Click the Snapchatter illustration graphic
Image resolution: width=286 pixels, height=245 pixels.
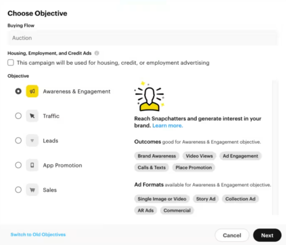pos(149,96)
